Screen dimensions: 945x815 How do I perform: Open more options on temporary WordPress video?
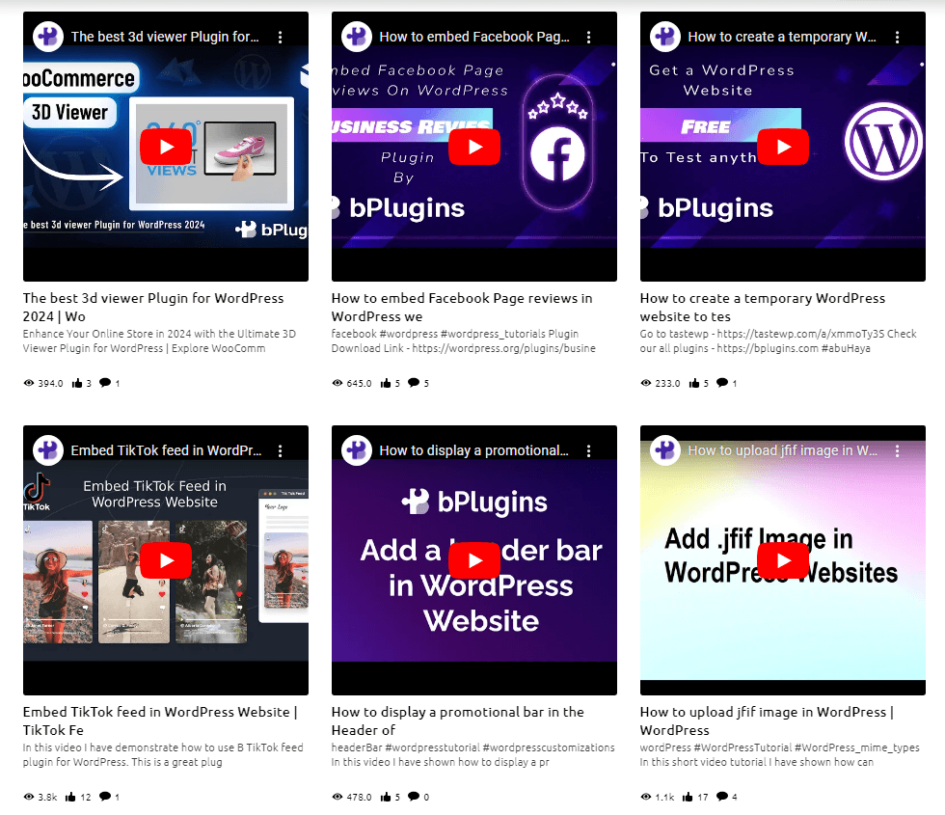pyautogui.click(x=898, y=37)
